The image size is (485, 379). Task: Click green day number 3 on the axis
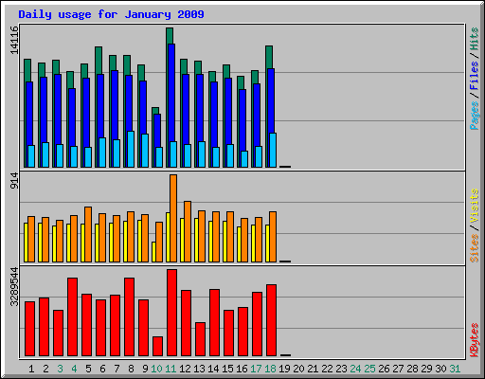(x=60, y=369)
